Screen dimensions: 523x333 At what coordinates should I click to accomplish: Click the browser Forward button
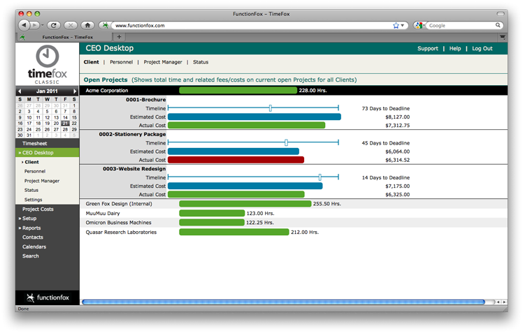(x=34, y=25)
